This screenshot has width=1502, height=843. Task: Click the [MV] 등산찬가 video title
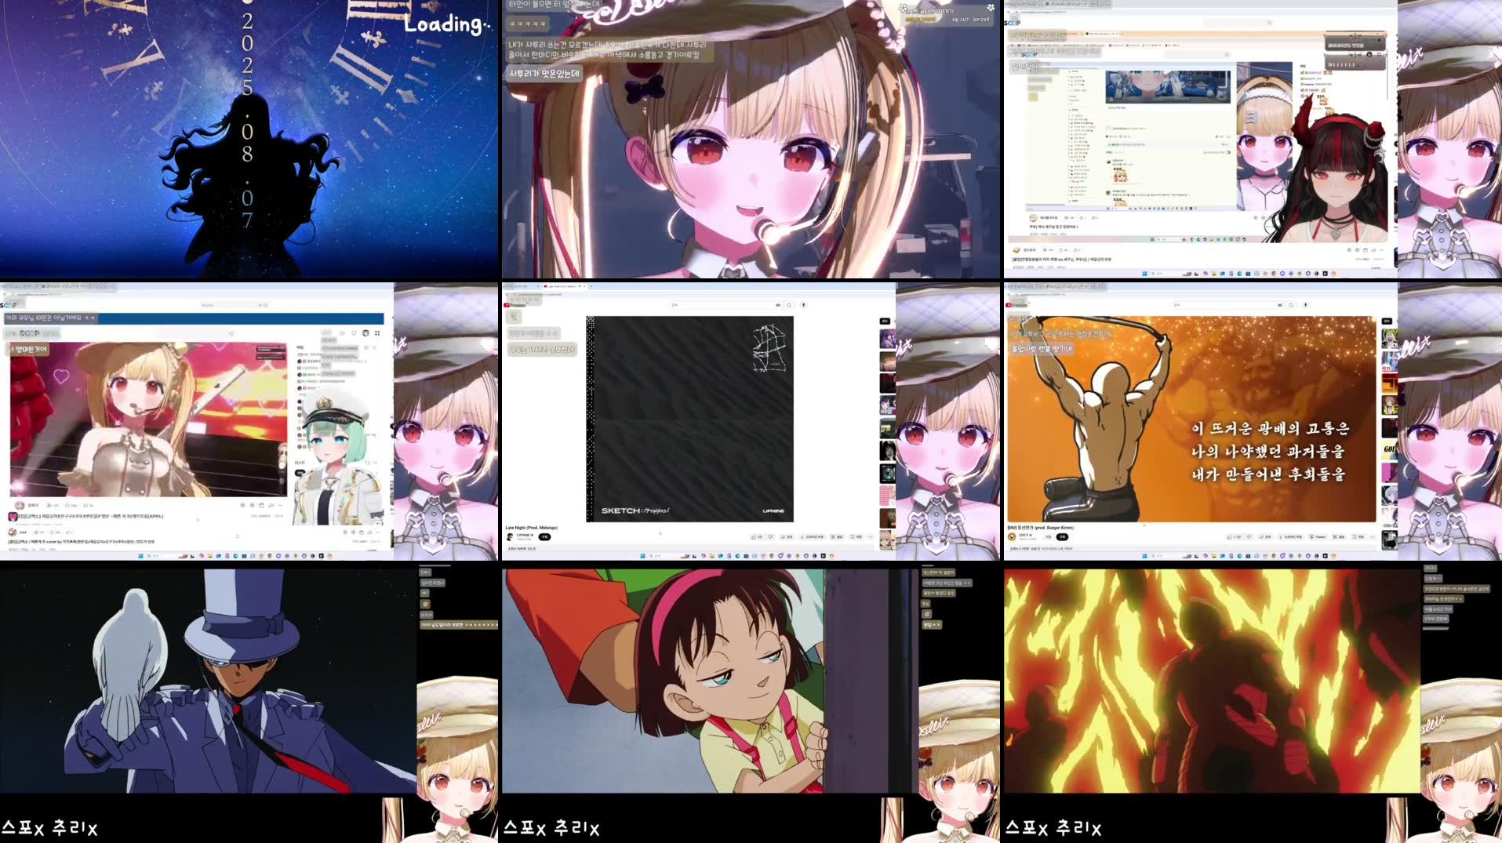(x=1041, y=528)
